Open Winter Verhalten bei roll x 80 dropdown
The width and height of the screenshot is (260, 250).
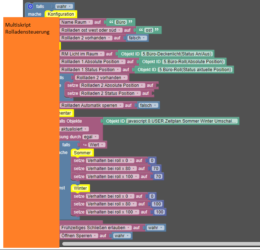coord(111,204)
